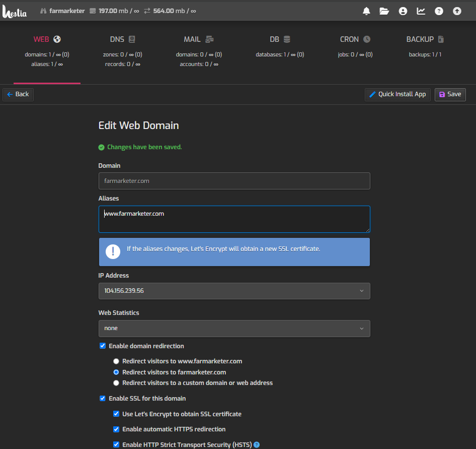The width and height of the screenshot is (476, 449).
Task: Click the HSTS help info icon
Action: (257, 445)
